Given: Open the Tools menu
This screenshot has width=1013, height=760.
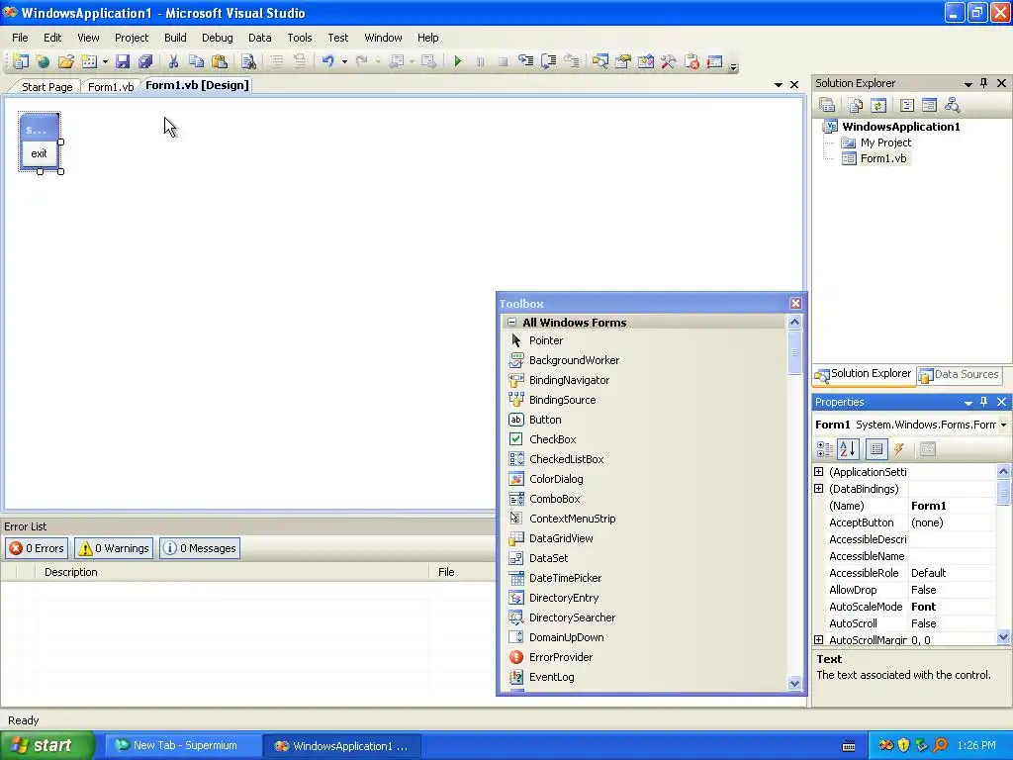Looking at the screenshot, I should coord(299,38).
